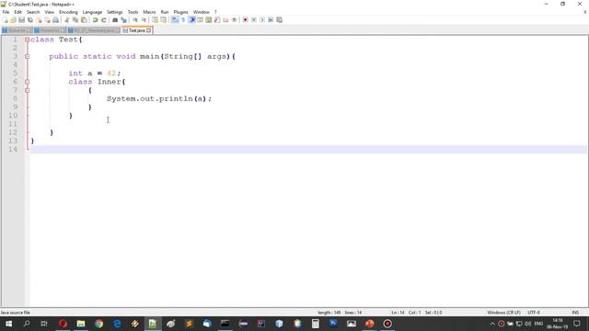This screenshot has width=589, height=331.
Task: Toggle INS insert mode in status bar
Action: (575, 313)
